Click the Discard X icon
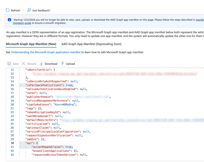Screen dimensions: 204x162 click(x=23, y=63)
